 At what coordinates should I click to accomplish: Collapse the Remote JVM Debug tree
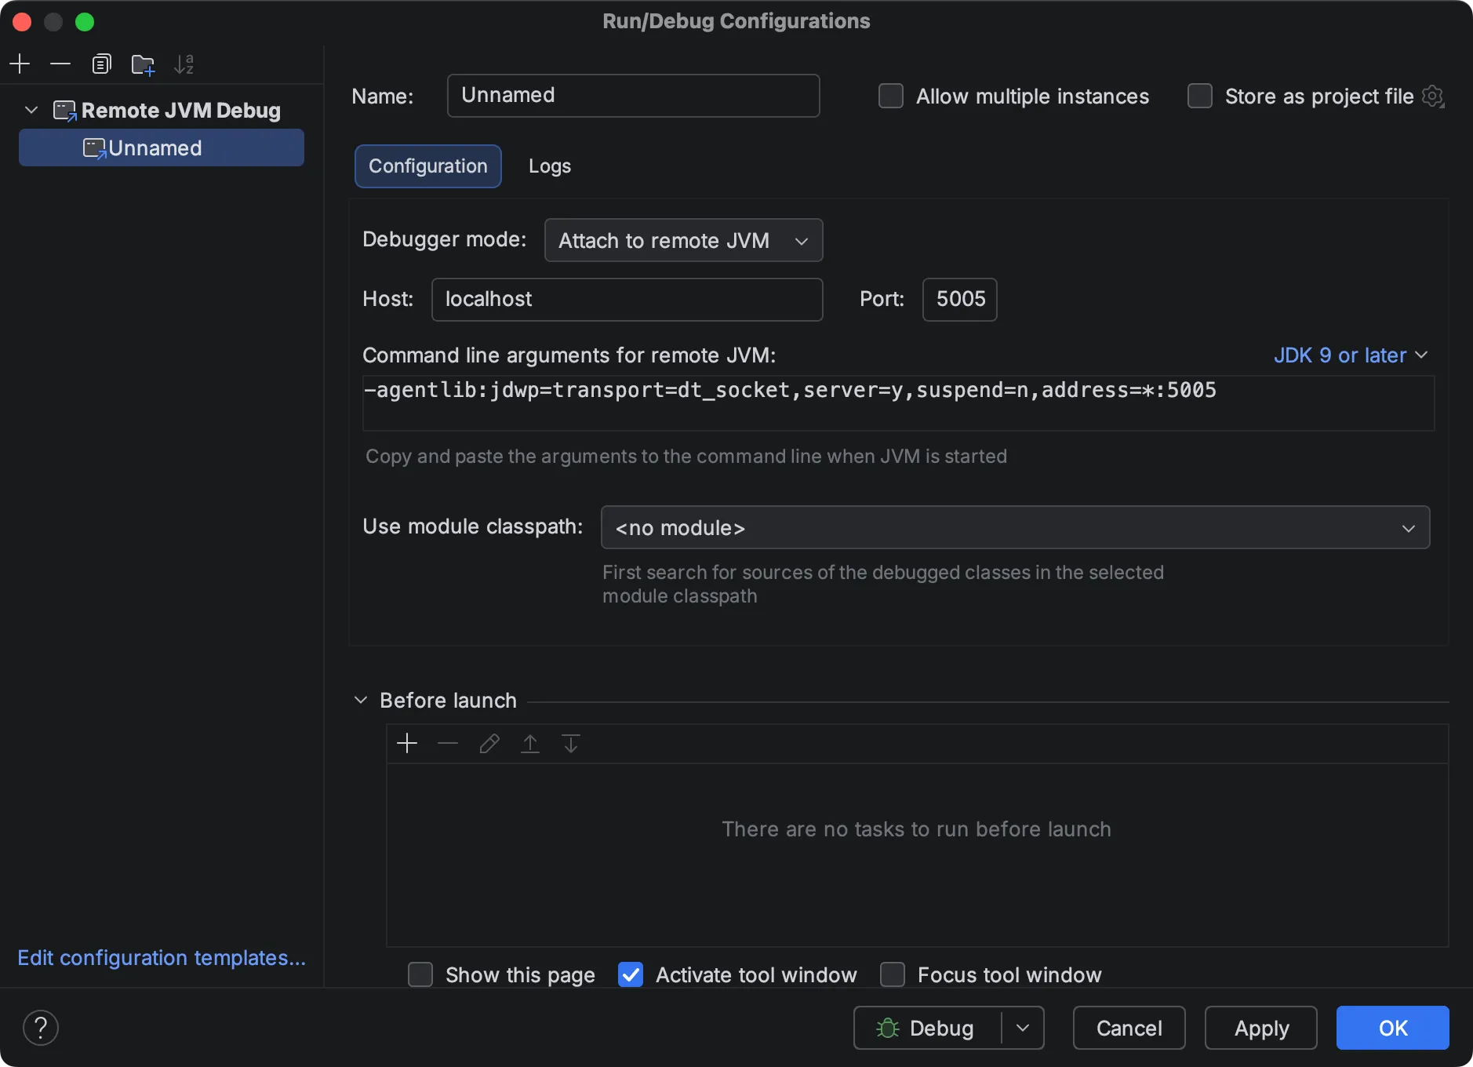pyautogui.click(x=31, y=110)
